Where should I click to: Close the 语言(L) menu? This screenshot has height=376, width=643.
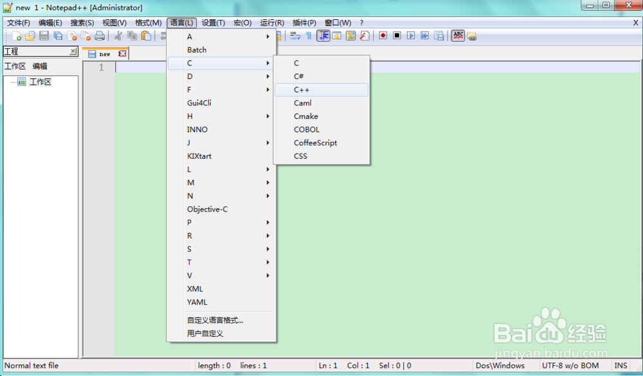point(182,22)
